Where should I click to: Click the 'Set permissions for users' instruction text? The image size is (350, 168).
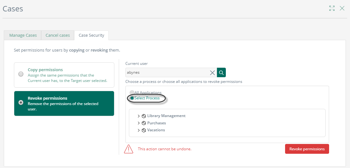tap(67, 50)
